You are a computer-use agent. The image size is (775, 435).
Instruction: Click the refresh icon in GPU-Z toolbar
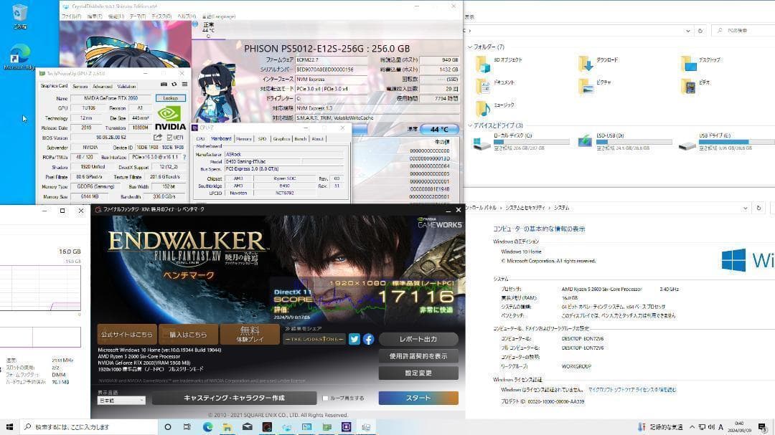click(x=174, y=84)
